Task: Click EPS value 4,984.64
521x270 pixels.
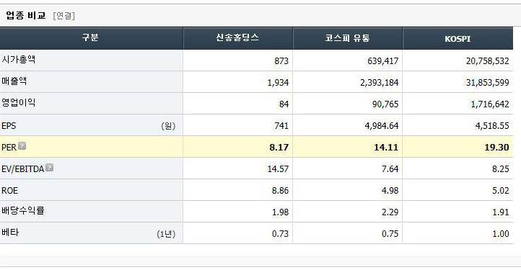Action: pyautogui.click(x=382, y=126)
